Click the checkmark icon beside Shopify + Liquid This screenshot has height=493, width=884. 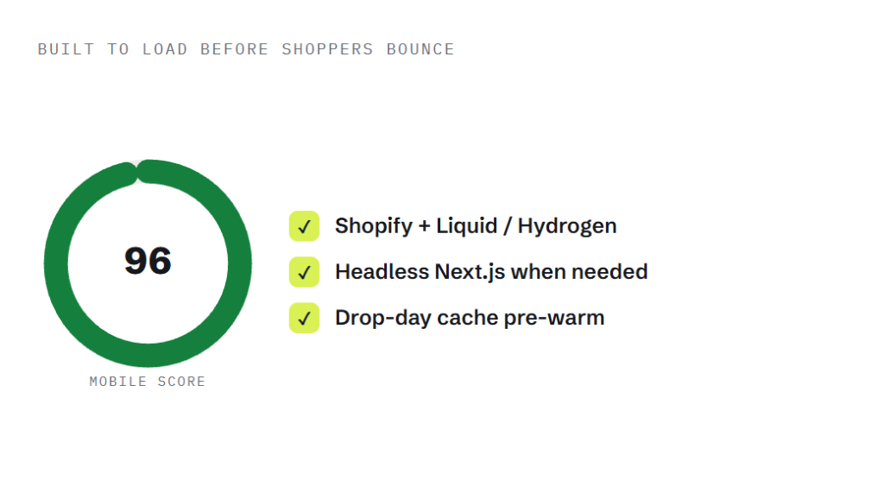point(305,226)
